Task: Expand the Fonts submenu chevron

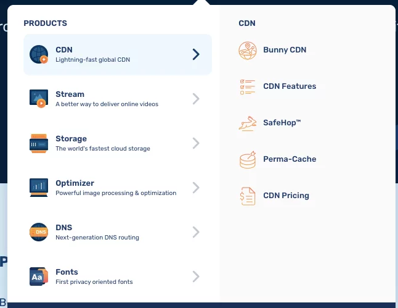Action: (196, 277)
